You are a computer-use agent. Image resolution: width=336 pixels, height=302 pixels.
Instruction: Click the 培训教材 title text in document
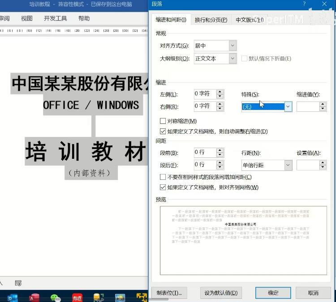tap(86, 152)
